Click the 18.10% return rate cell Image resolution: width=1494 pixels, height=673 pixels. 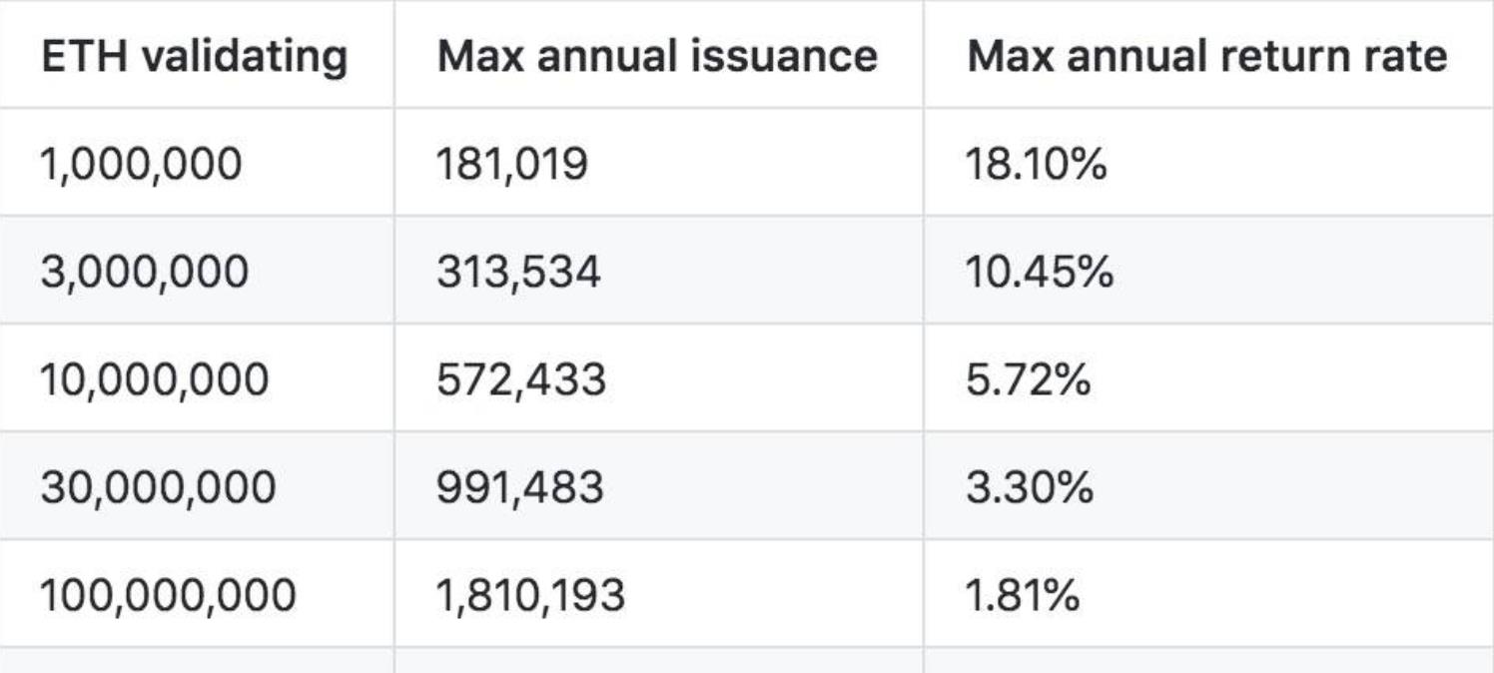1036,164
